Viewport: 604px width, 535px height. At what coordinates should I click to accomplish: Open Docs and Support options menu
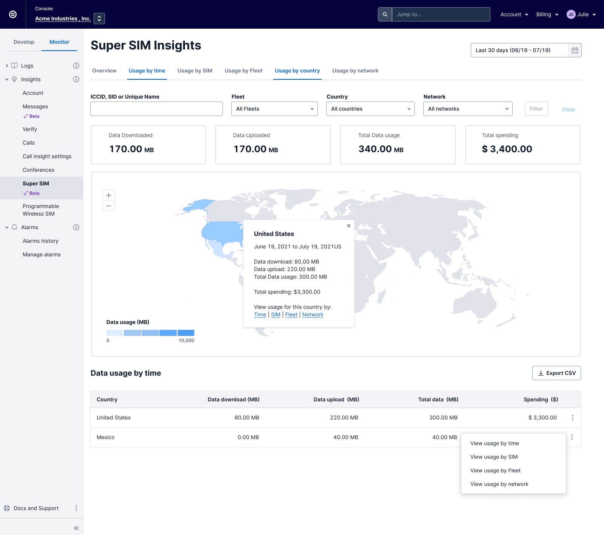pos(76,508)
